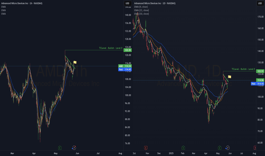Screen dimensions: 265x156
Task: Click 'Dec' on the 1D time axis
Action: tap(159, 153)
